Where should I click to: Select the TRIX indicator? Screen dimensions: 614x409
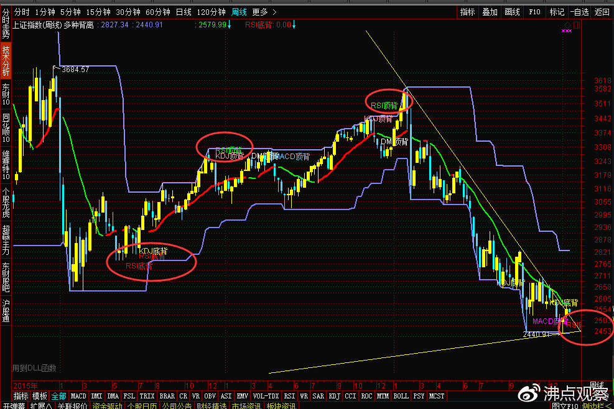point(147,396)
